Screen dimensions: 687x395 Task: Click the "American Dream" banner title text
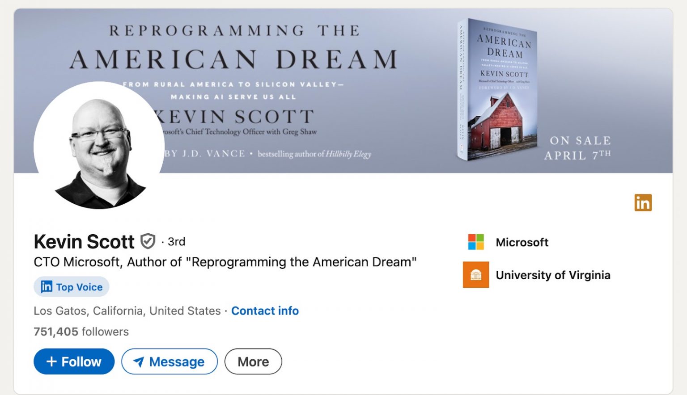(x=233, y=60)
